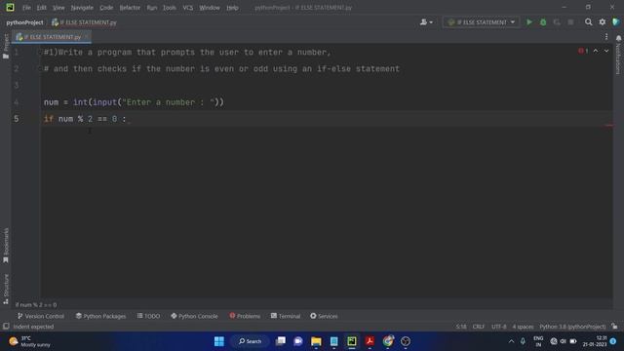
Task: Open the run configuration dropdown
Action: [481, 22]
